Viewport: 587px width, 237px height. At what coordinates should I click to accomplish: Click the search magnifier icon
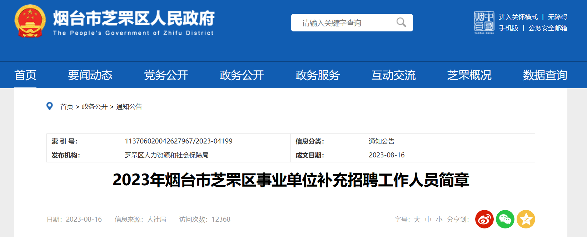click(401, 22)
